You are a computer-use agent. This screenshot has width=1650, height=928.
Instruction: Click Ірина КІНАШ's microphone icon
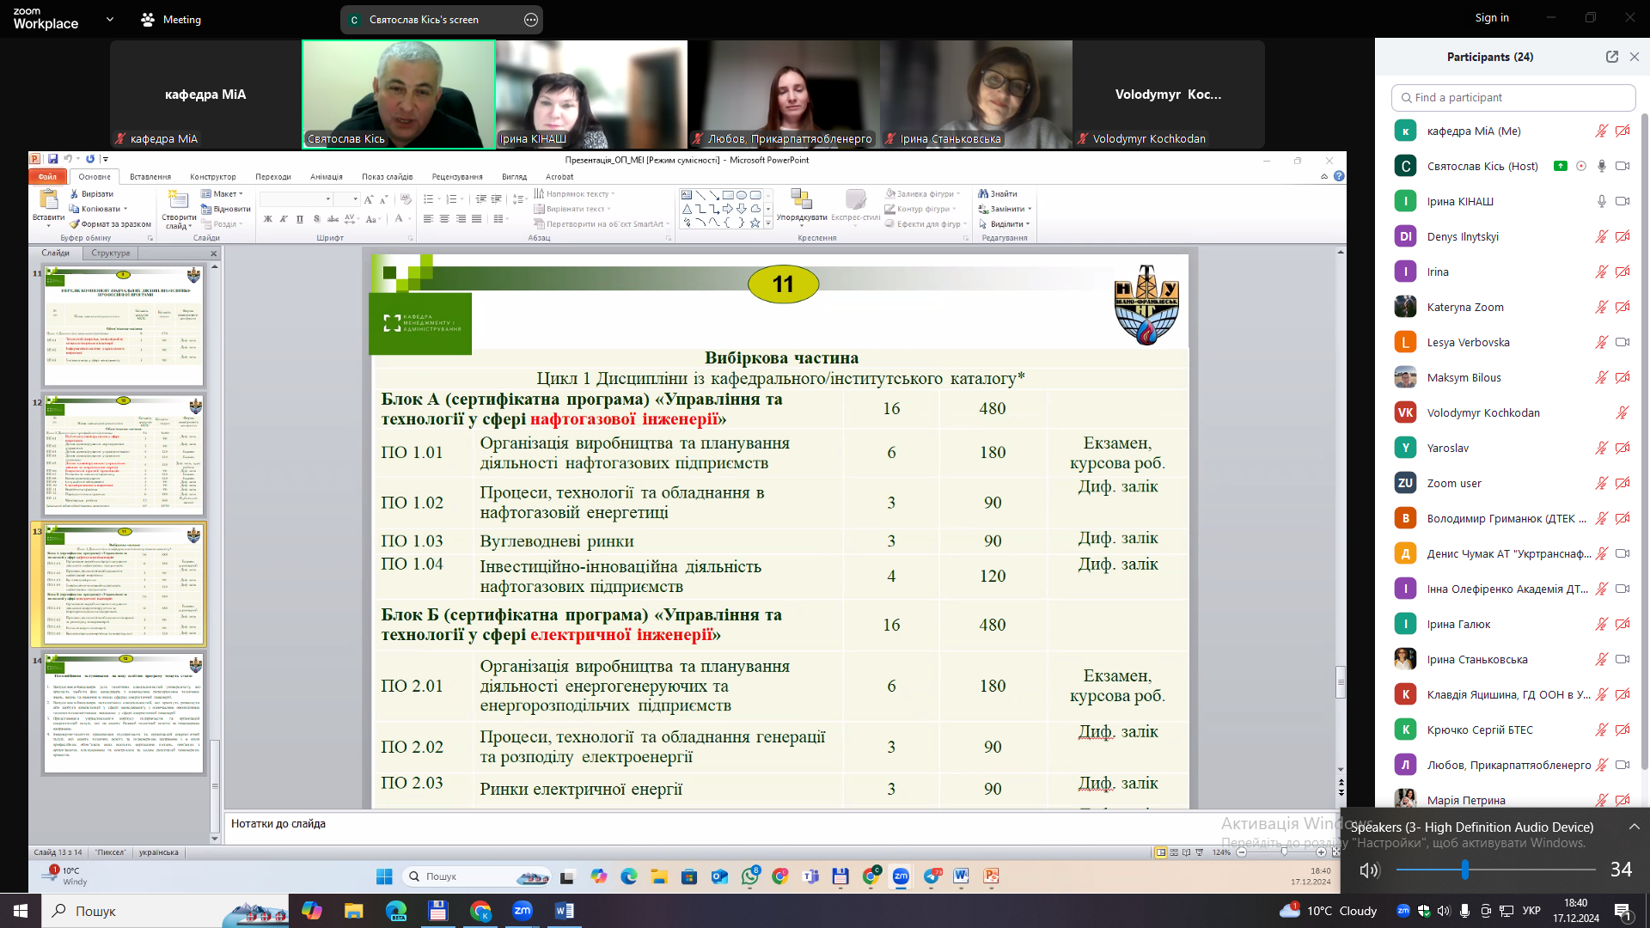(x=1601, y=201)
